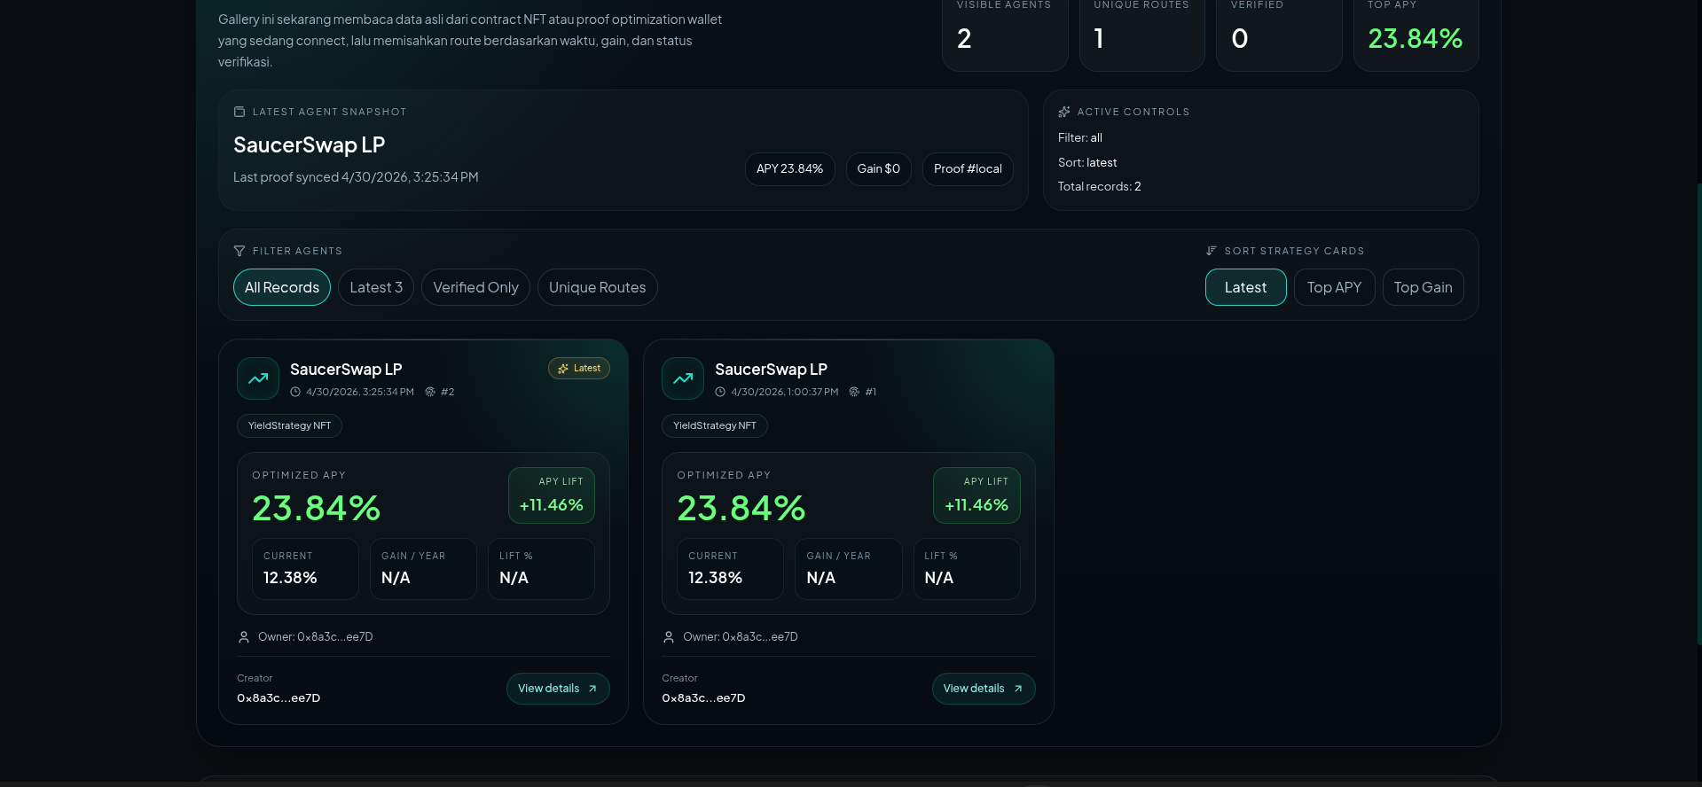Click the sparkle icon beside Active Controls

pyautogui.click(x=1064, y=112)
